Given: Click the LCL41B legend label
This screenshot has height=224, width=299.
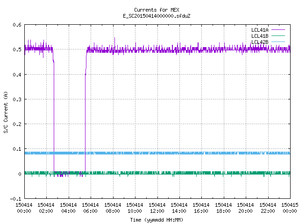Looking at the screenshot, I should click(x=260, y=36).
